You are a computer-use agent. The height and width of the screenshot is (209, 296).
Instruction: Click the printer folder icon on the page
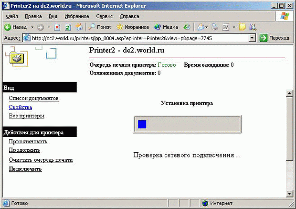coord(17,58)
